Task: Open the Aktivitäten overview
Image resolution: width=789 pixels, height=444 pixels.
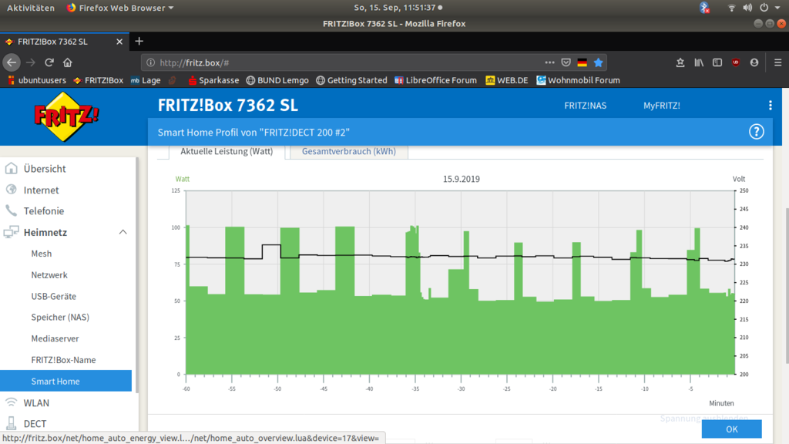Action: point(31,8)
